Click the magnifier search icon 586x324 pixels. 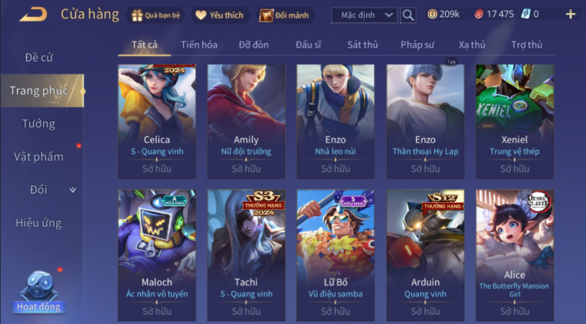tap(408, 15)
